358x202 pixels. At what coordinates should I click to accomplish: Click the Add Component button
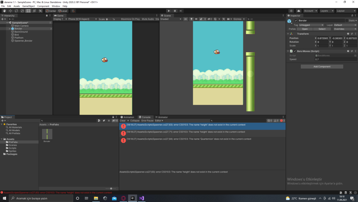[322, 67]
